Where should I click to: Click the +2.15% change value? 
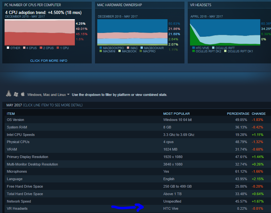258,179
